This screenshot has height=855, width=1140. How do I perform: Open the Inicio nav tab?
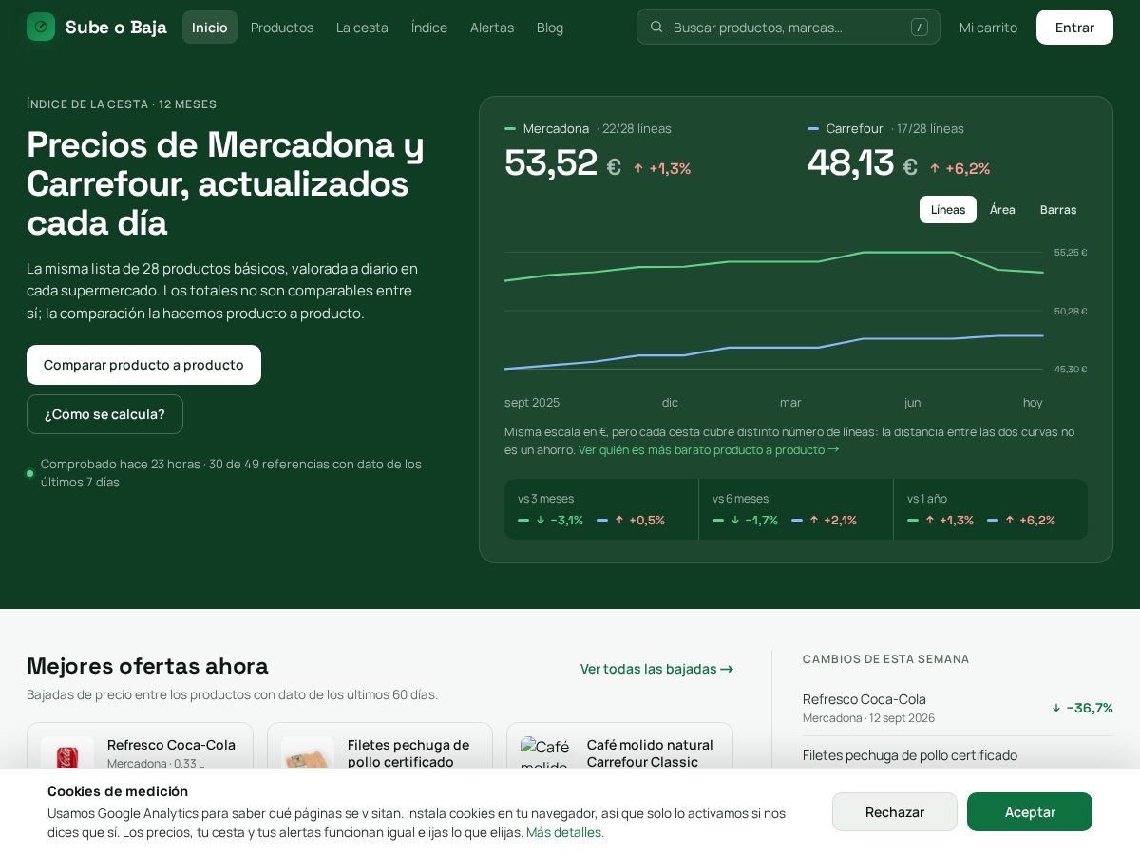(210, 27)
